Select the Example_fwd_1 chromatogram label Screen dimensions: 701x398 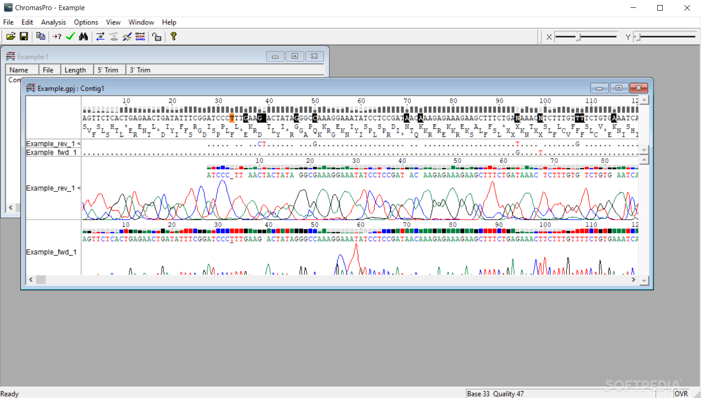(x=52, y=252)
